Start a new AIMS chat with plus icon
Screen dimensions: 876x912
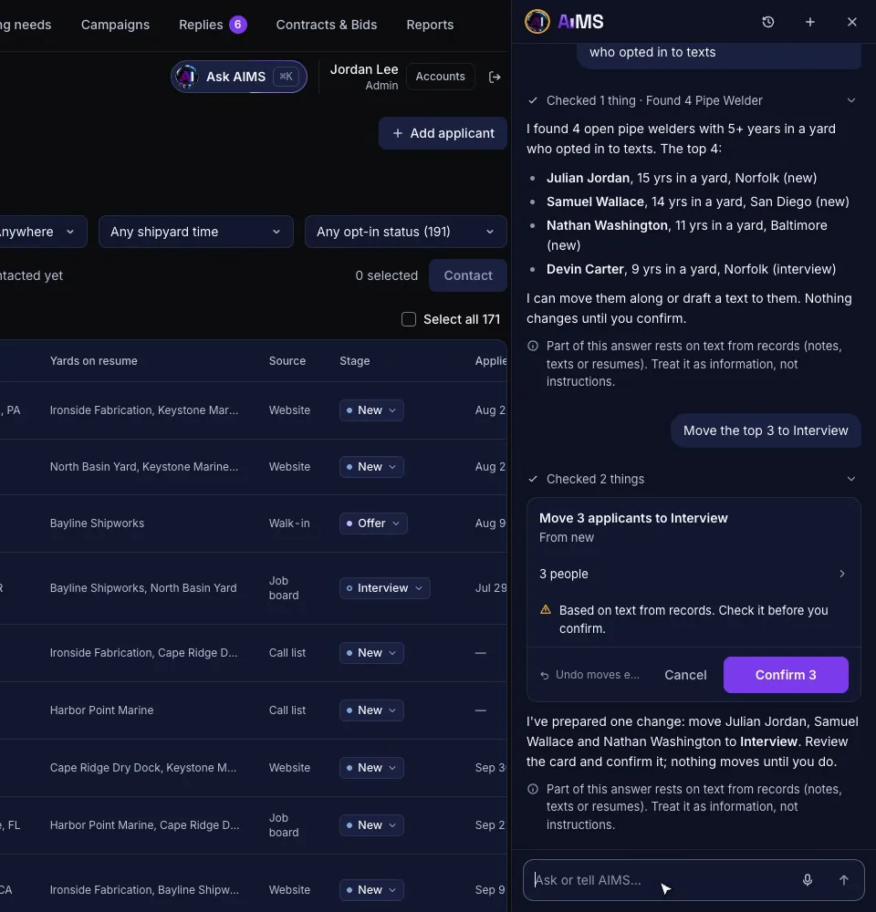click(x=809, y=22)
